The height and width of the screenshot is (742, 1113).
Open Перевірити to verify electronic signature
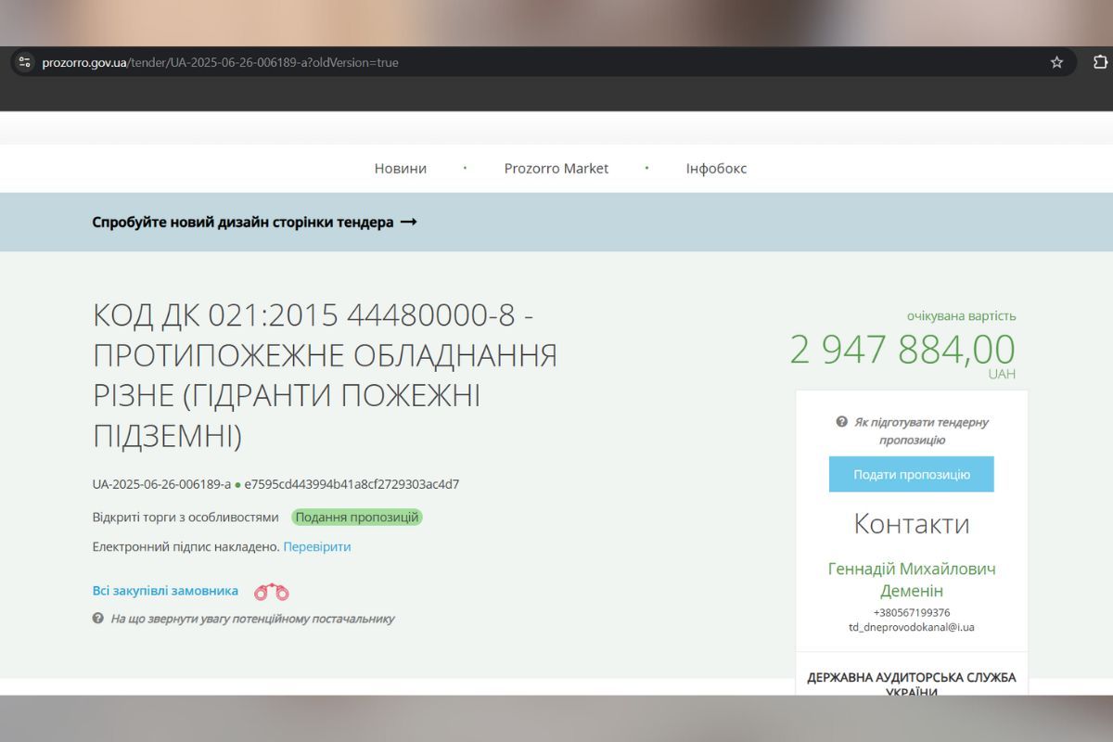(316, 546)
